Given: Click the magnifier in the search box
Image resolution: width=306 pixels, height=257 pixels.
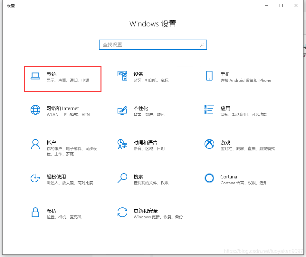Looking at the screenshot, I should click(202, 45).
